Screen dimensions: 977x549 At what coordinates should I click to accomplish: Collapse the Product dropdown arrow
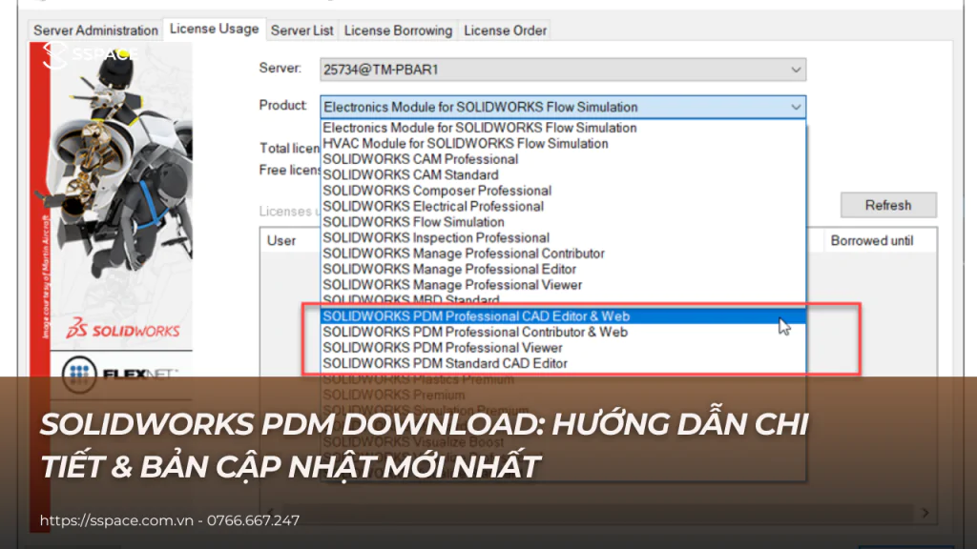[x=796, y=107]
